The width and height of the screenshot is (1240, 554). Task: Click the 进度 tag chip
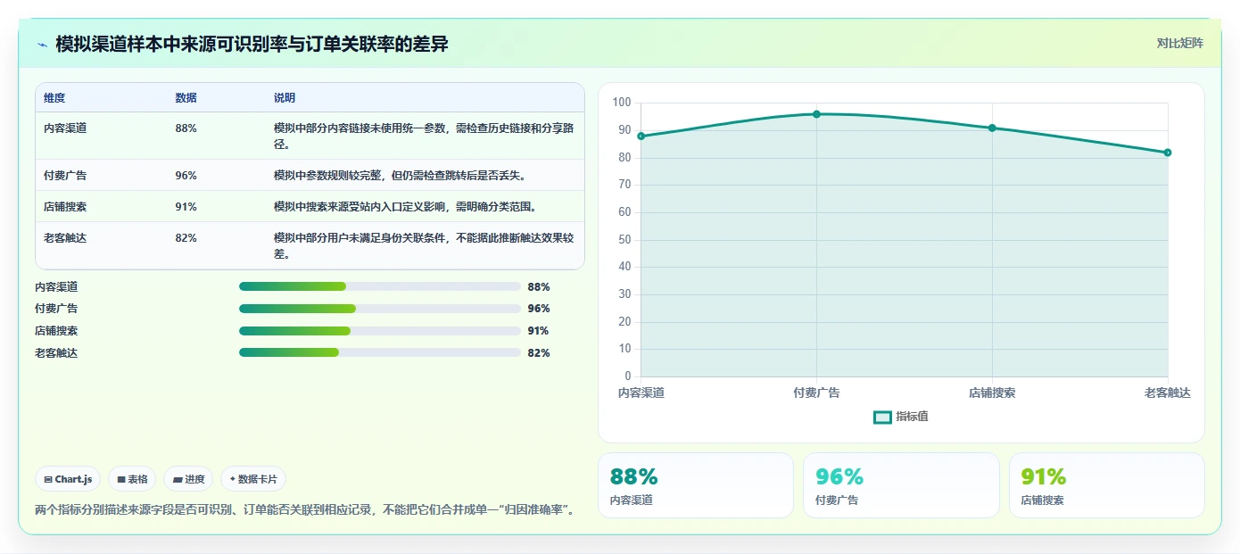tap(188, 479)
